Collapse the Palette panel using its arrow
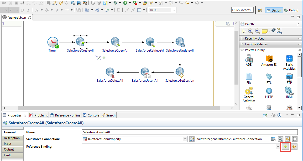This screenshot has height=161, width=303. point(299,24)
